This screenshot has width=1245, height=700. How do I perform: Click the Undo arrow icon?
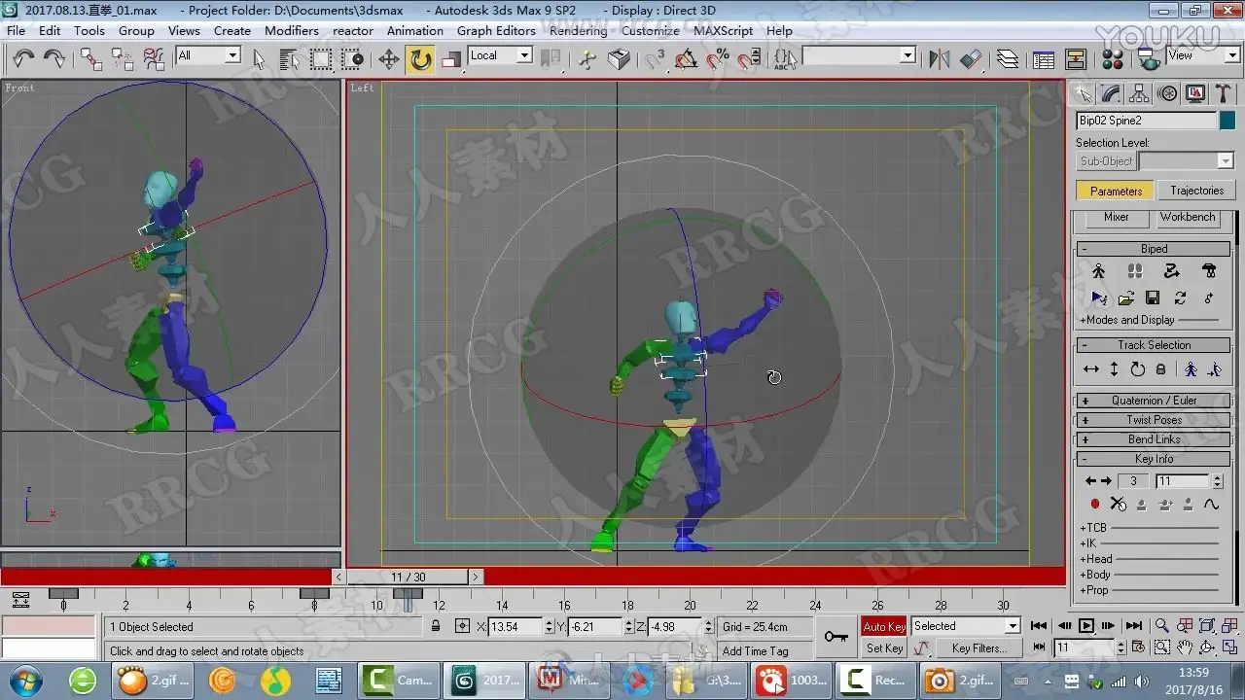pos(23,59)
